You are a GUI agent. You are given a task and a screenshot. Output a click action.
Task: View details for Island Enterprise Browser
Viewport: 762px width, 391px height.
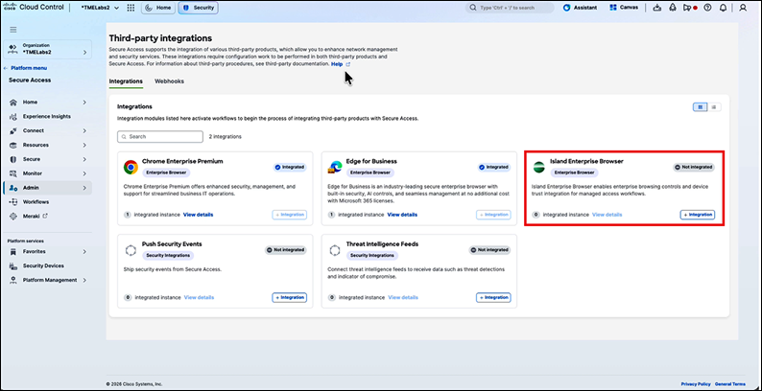click(607, 215)
